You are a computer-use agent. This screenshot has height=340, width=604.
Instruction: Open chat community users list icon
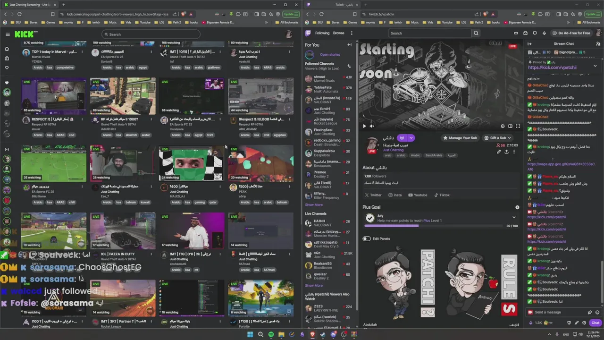598,44
